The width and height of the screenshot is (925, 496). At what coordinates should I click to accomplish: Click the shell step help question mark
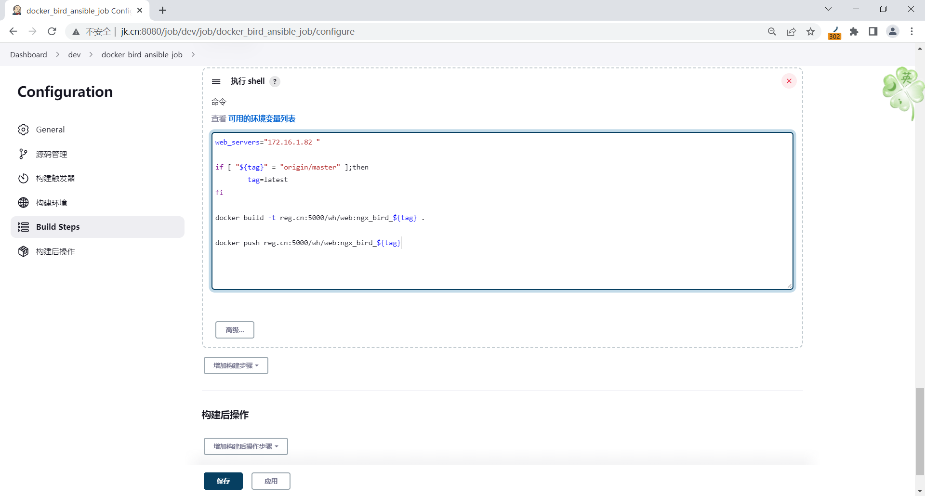[x=275, y=81]
